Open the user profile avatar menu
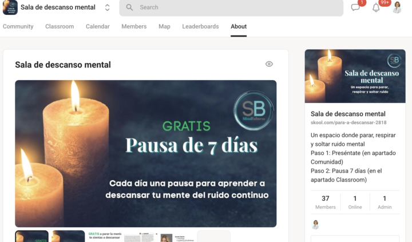The image size is (412, 242). click(397, 7)
